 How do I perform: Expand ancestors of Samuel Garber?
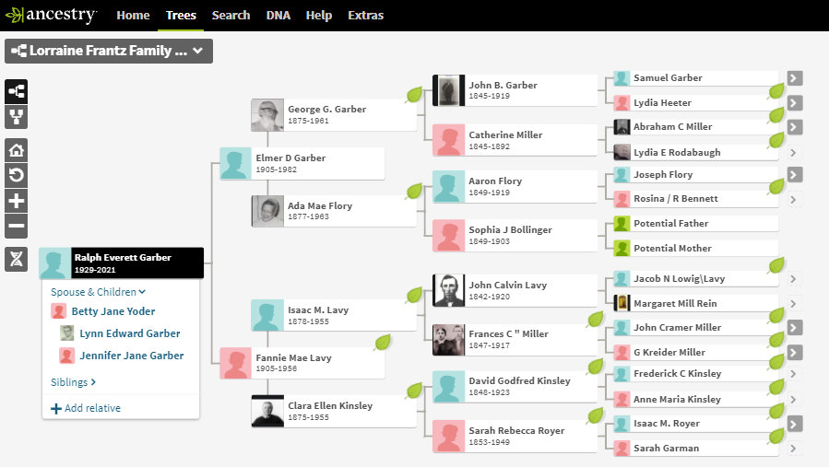pyautogui.click(x=794, y=78)
